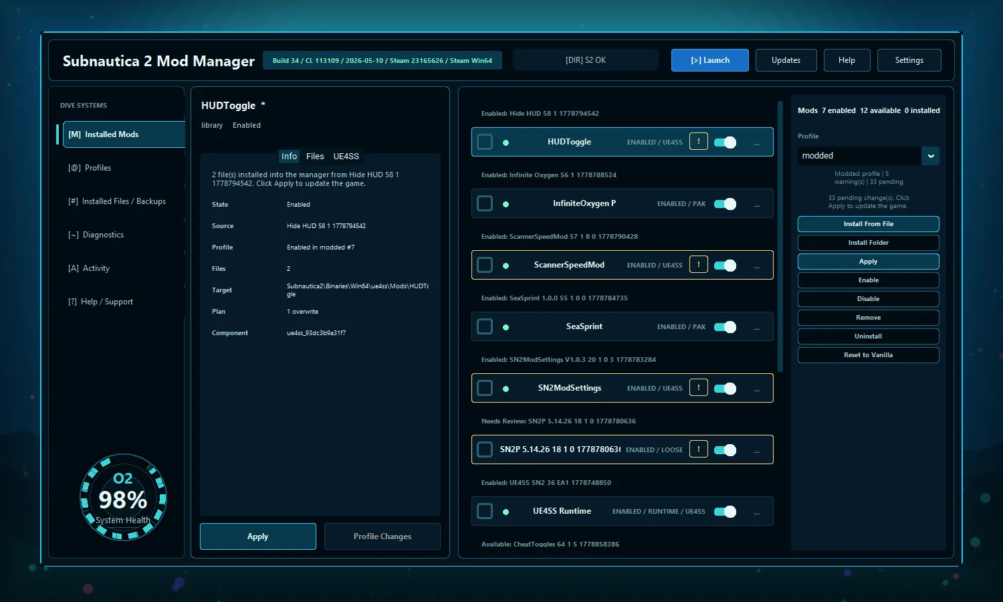Tick the UE4SS Runtime checkbox
The image size is (1003, 602).
(485, 511)
